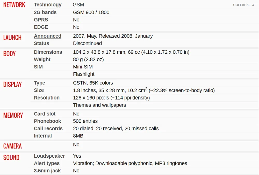Screen dimensions: 259x175
Task: Click the NETWORK section heading
Action: pyautogui.click(x=14, y=5)
